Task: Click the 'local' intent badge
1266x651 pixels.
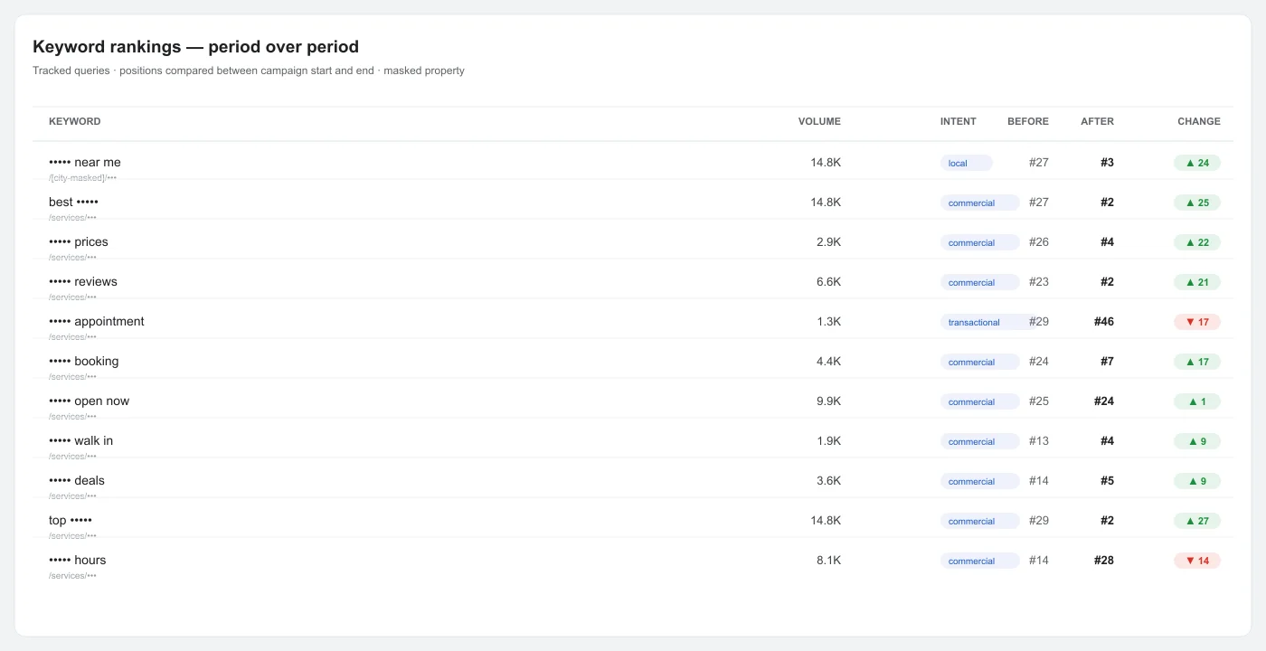Action: coord(967,163)
